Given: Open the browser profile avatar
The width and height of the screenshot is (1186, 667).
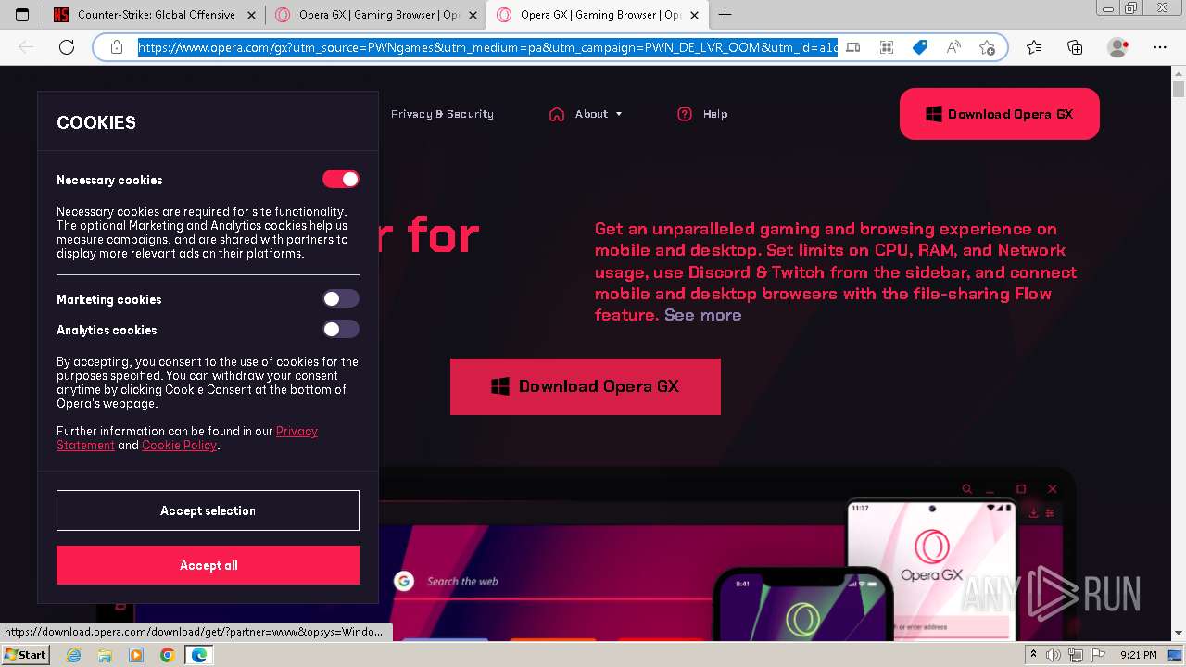Looking at the screenshot, I should (1118, 47).
